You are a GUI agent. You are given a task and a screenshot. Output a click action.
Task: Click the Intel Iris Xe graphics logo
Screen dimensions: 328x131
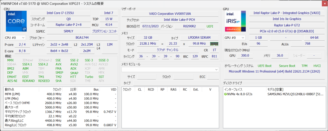pyautogui.click(x=235, y=21)
